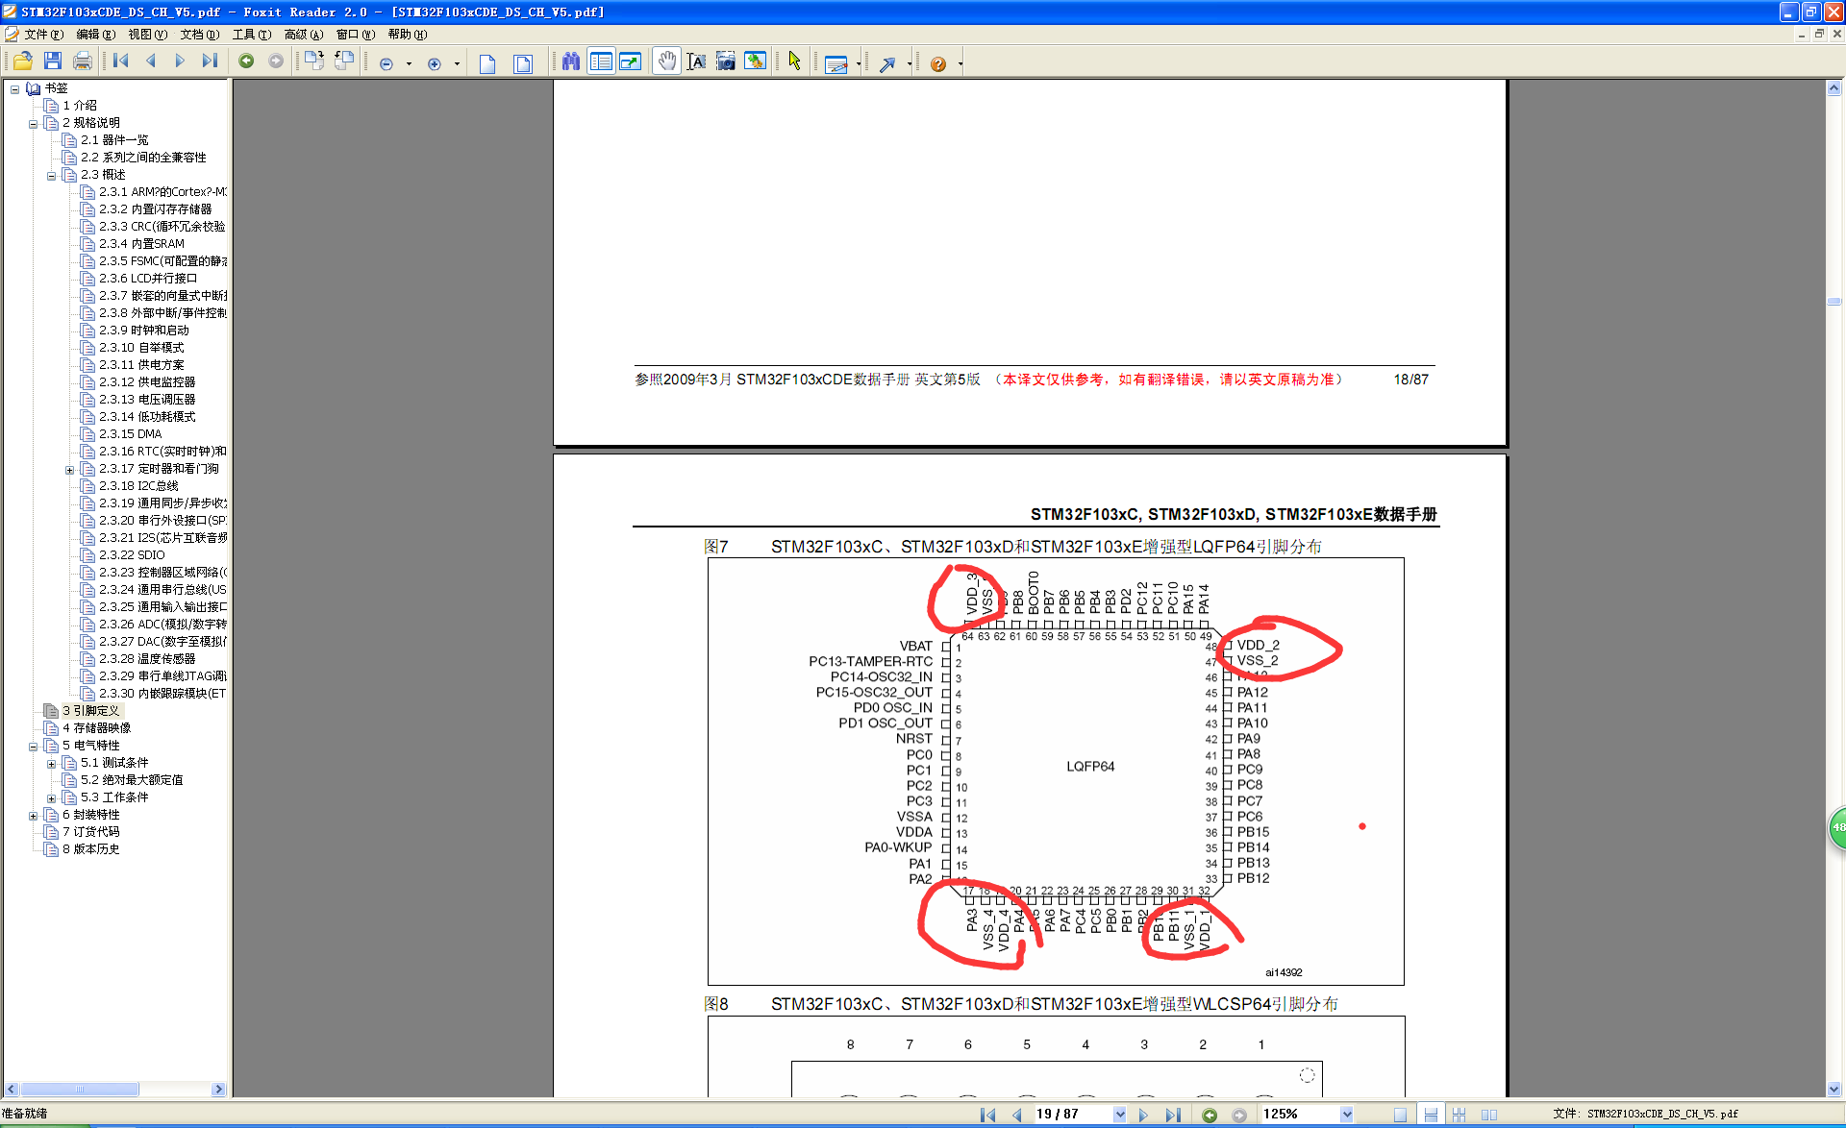Open search with the binoculars icon
This screenshot has width=1846, height=1128.
(x=571, y=61)
